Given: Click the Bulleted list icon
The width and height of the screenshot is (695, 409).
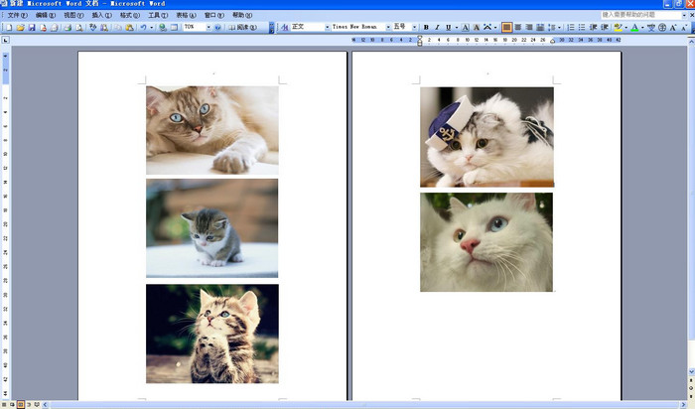Looking at the screenshot, I should pyautogui.click(x=580, y=28).
